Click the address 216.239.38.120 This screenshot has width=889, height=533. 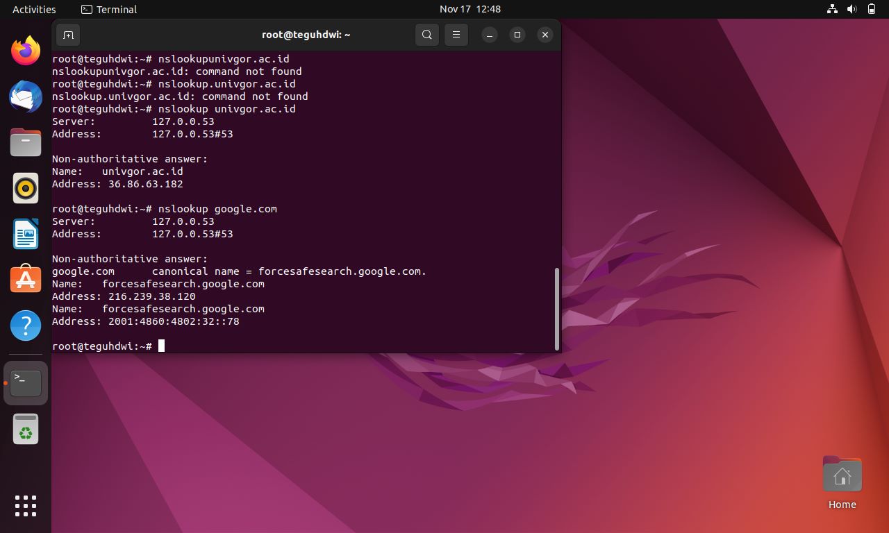(152, 296)
